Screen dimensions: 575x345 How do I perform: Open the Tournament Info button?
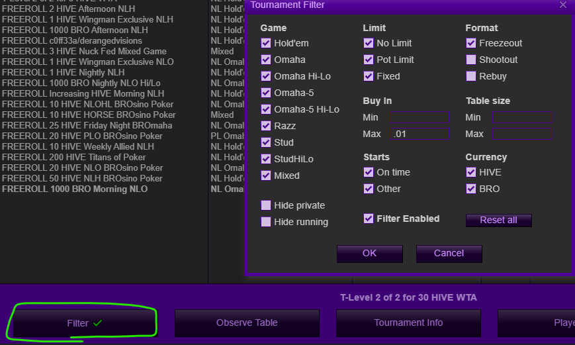[x=408, y=323]
